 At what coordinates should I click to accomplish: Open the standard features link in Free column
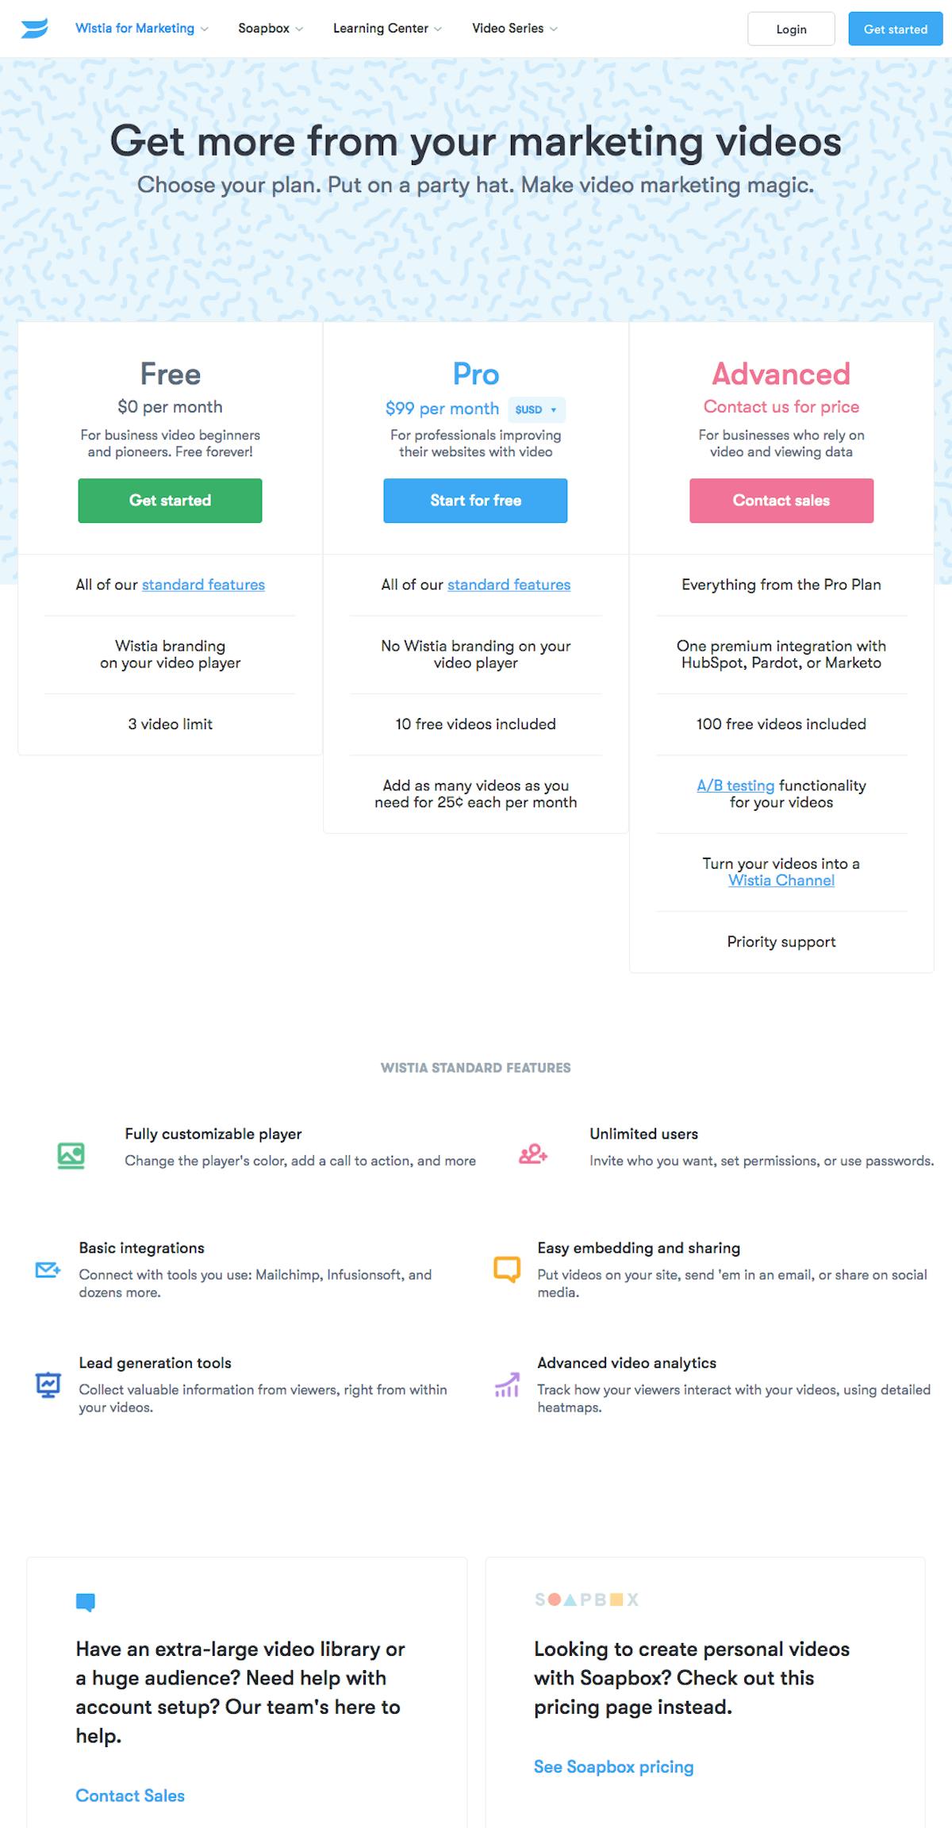point(203,585)
